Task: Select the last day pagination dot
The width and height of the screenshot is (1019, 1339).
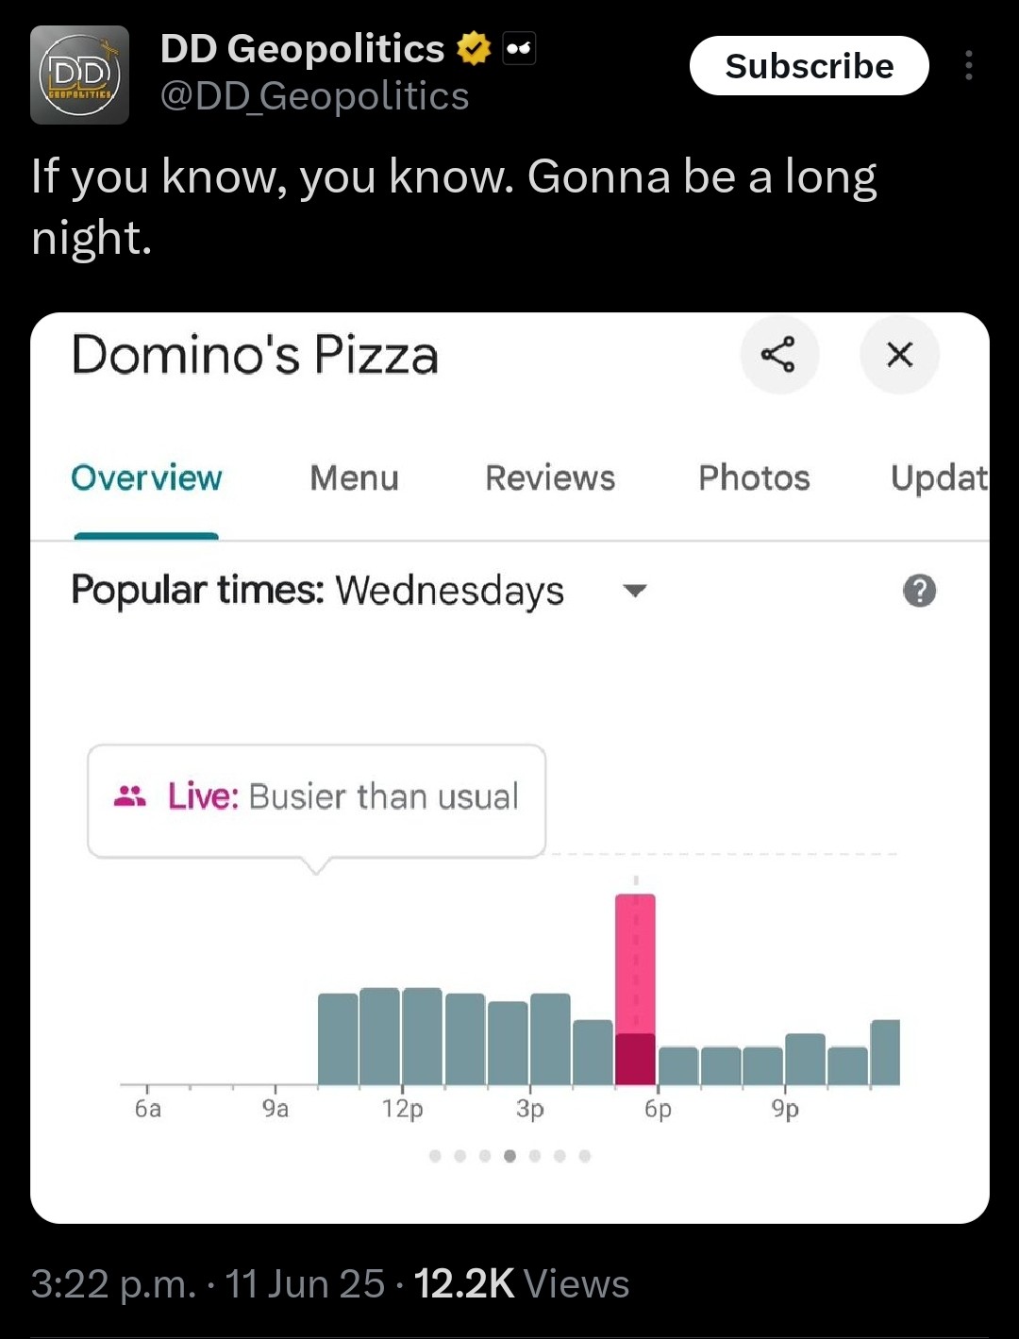Action: click(585, 1156)
